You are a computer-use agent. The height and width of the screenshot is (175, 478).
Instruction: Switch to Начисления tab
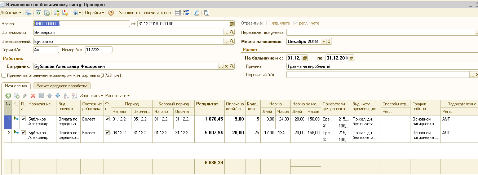pos(16,86)
